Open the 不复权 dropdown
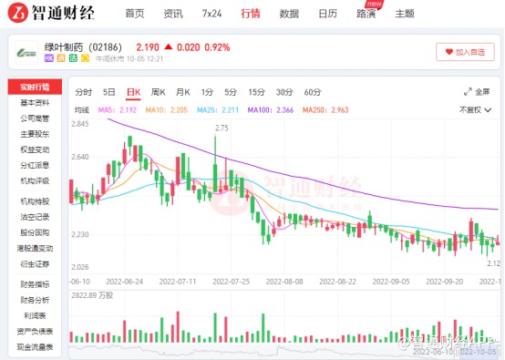Screen dimensions: 505x360 475,110
